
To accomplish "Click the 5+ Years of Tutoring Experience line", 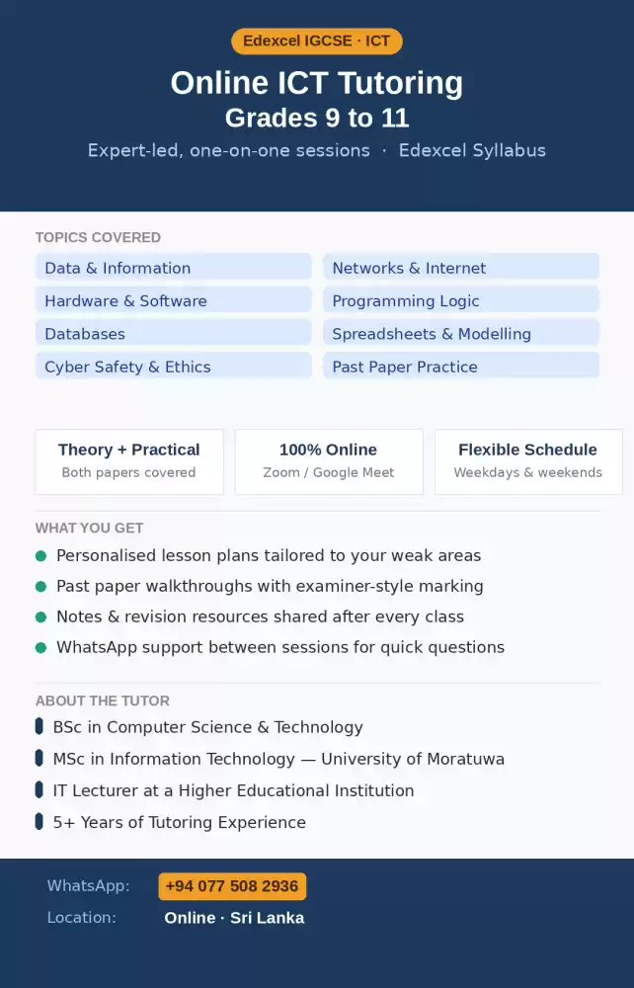I will click(180, 822).
